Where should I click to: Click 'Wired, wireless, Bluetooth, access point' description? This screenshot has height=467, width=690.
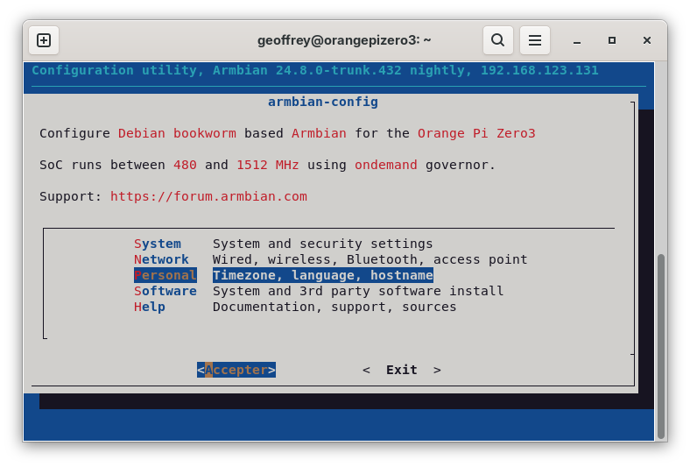(370, 259)
